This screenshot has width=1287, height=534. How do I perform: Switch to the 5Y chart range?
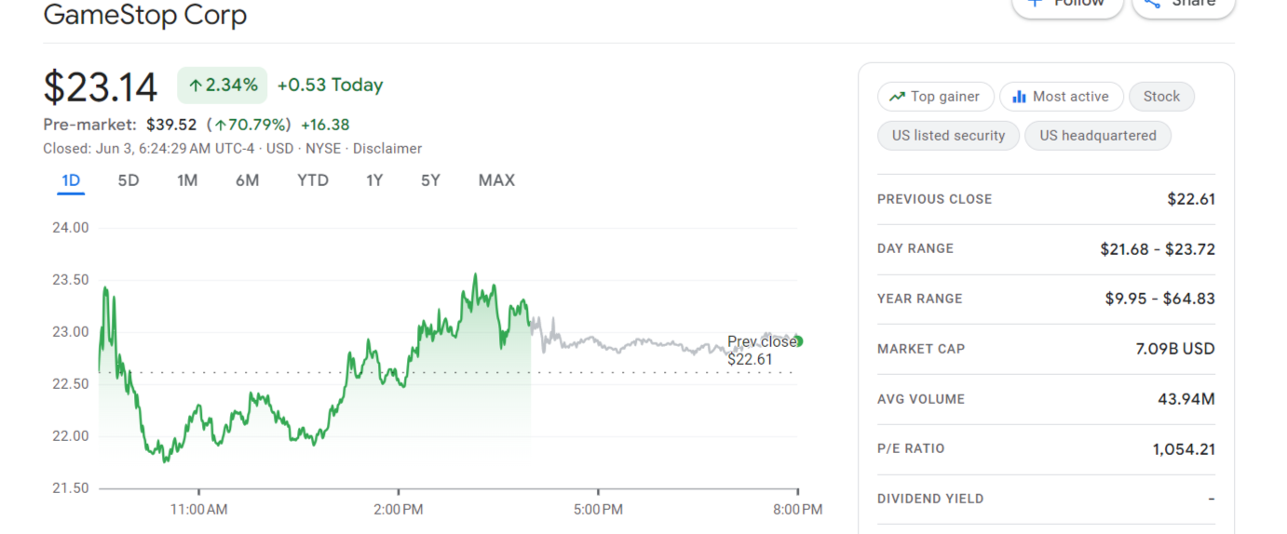pos(430,180)
